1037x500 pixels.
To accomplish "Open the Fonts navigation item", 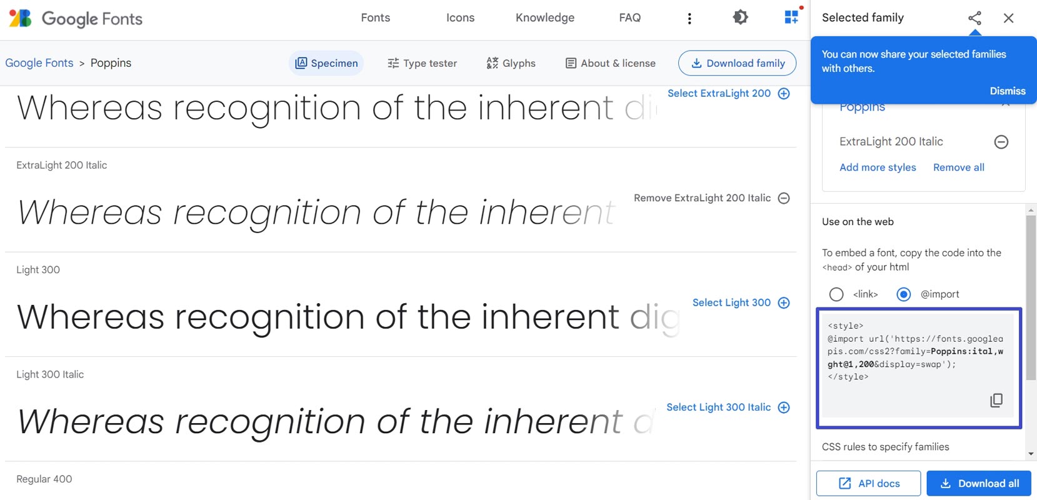I will 375,17.
